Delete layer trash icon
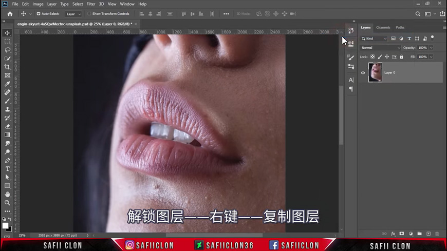447x251 pixels. tap(437, 234)
